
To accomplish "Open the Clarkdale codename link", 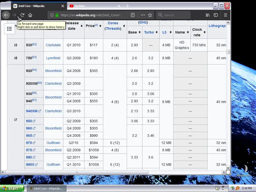I will tap(53, 45).
